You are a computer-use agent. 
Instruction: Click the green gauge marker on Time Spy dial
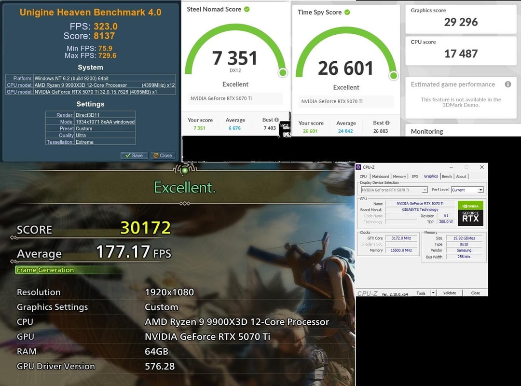point(394,75)
